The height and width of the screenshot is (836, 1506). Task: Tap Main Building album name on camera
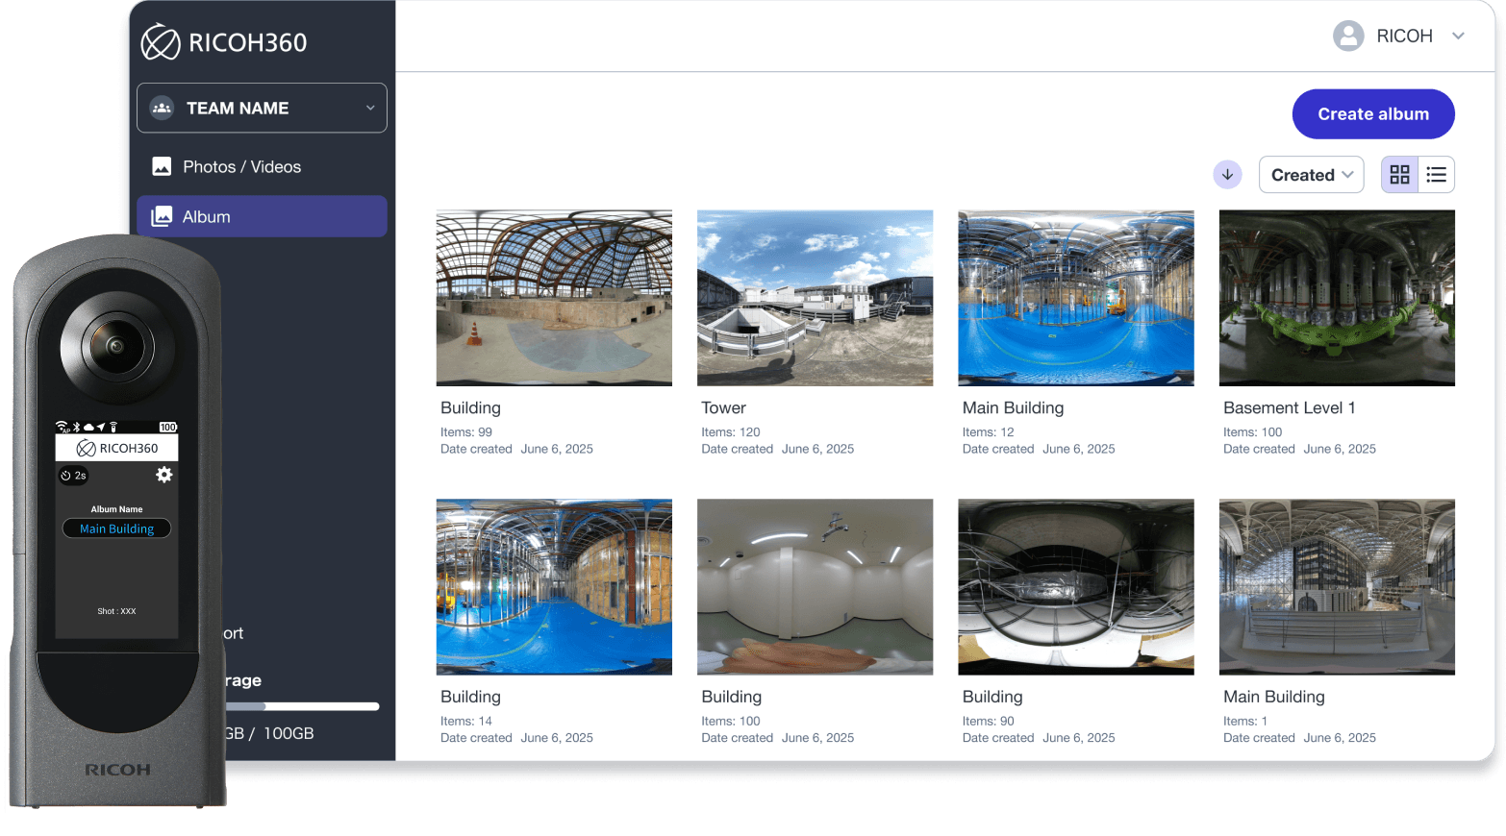point(116,529)
